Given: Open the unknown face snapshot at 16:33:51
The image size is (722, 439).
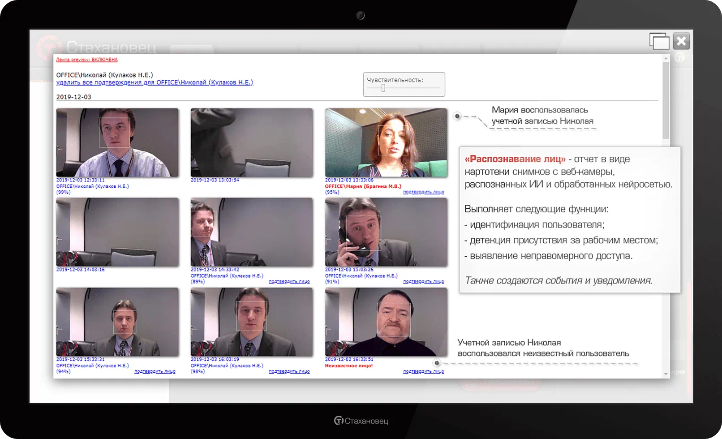Looking at the screenshot, I should (386, 322).
